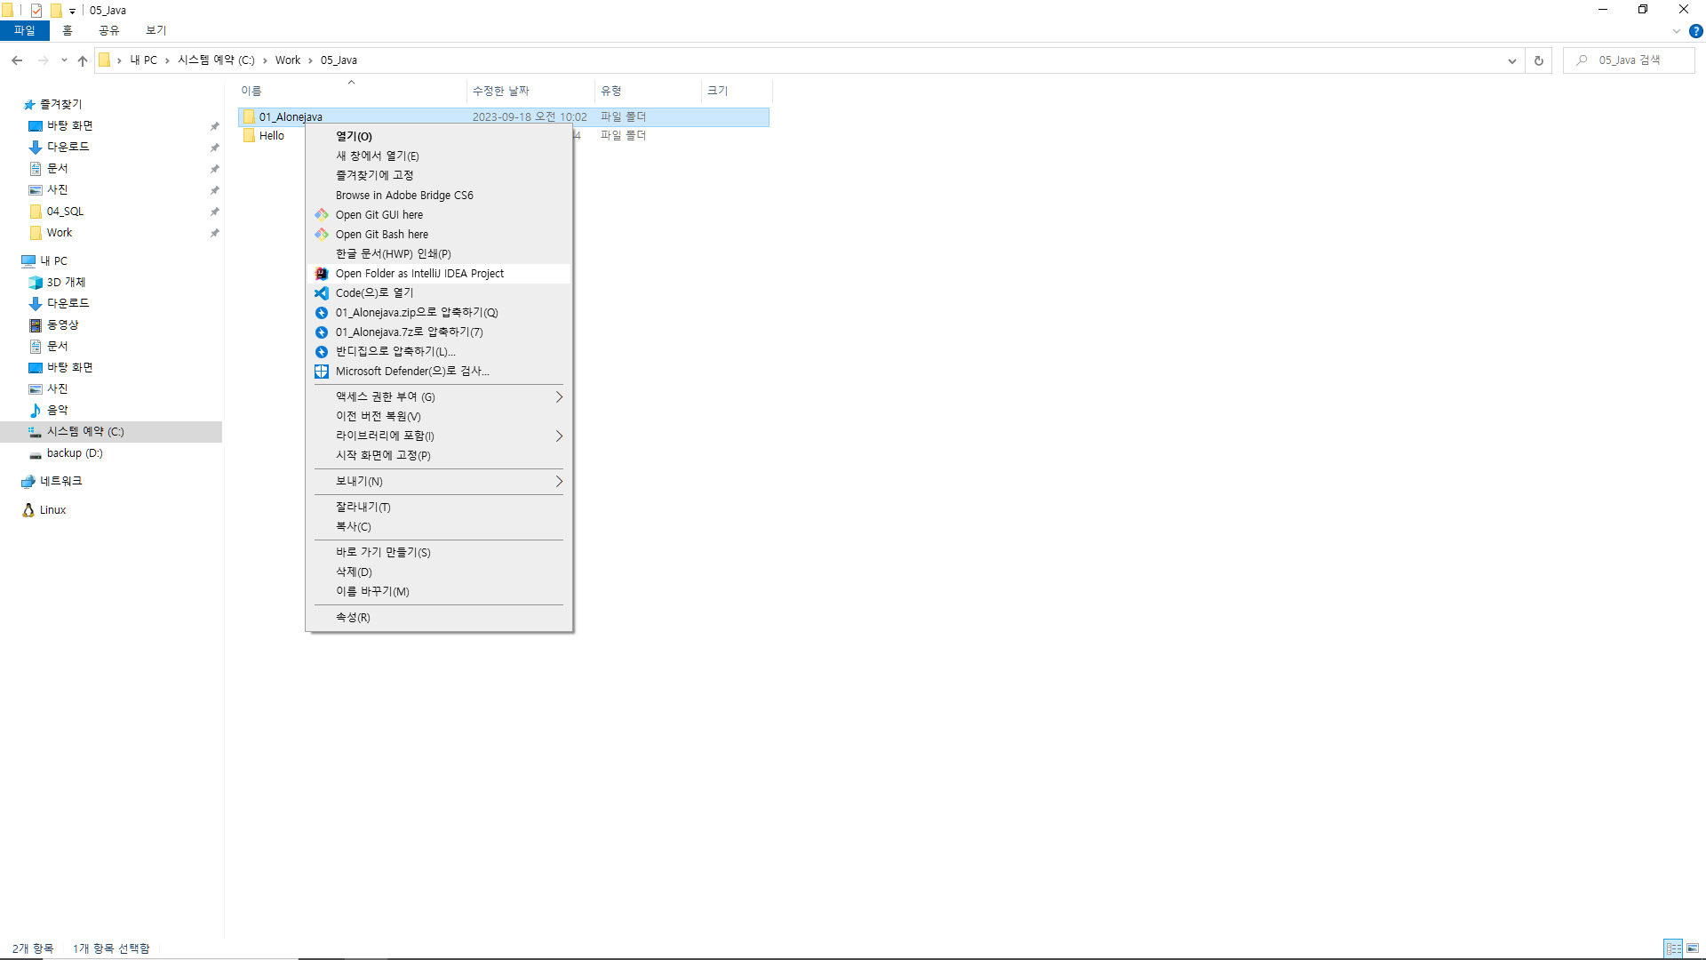Open the 보기 ribbon tab
The height and width of the screenshot is (960, 1706).
[x=155, y=30]
